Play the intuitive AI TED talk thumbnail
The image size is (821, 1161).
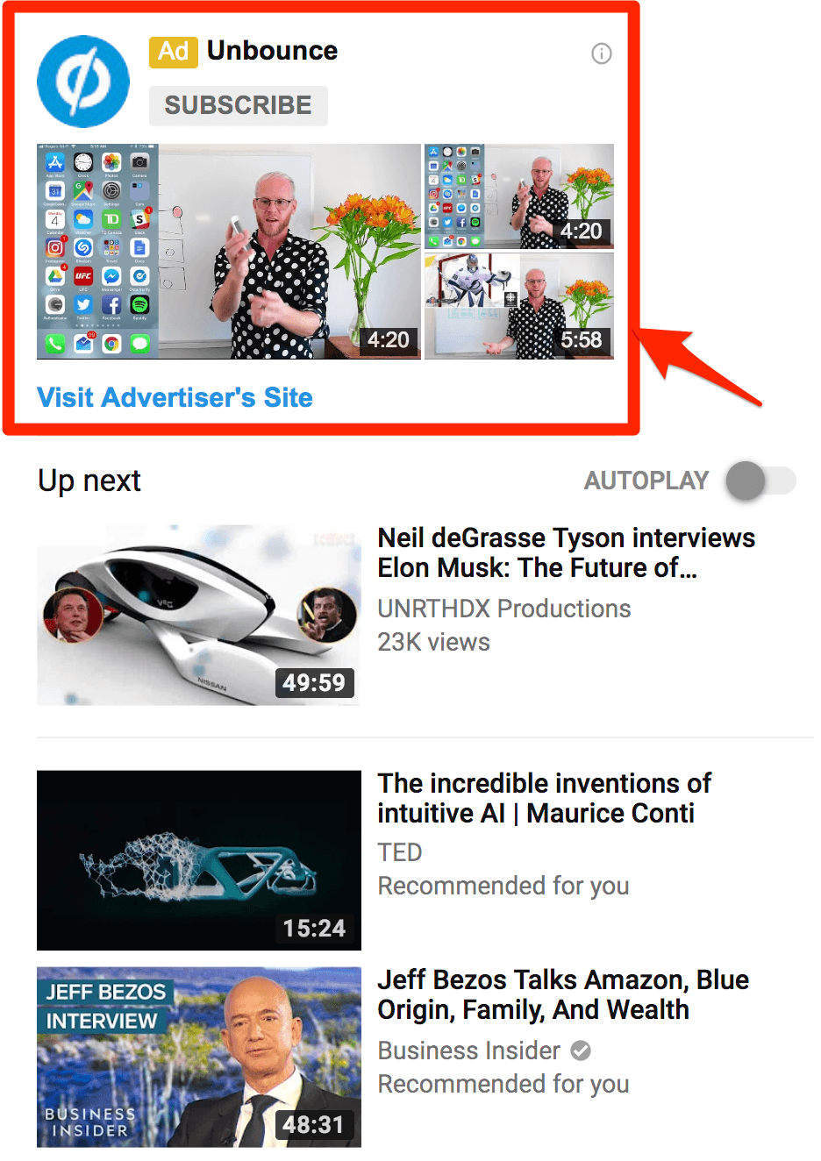tap(199, 860)
